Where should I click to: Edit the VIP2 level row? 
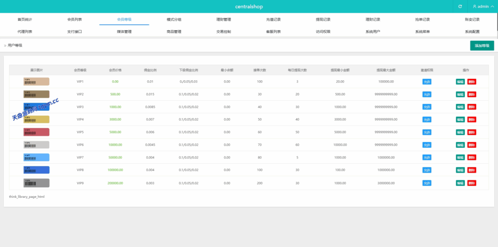click(x=460, y=94)
